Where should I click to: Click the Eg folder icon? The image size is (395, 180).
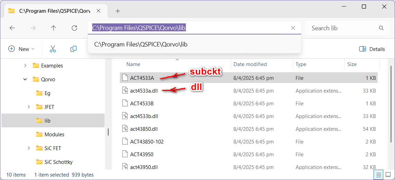tap(39, 93)
